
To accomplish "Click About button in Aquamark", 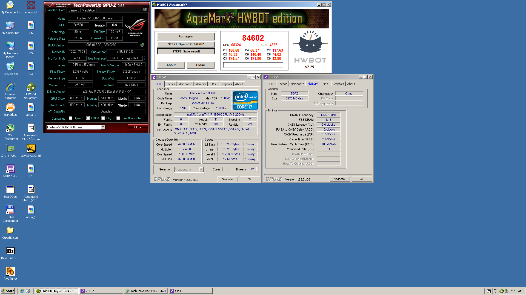I will (171, 65).
